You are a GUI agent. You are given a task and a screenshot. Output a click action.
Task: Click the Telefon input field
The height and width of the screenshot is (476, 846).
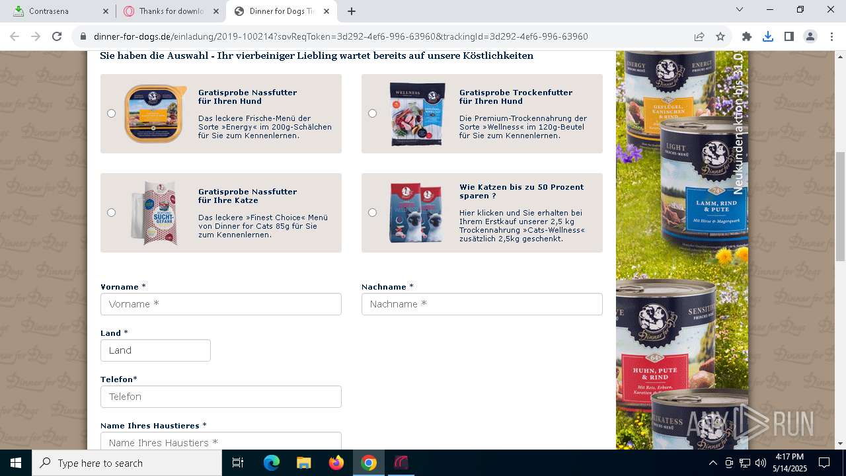pyautogui.click(x=221, y=397)
